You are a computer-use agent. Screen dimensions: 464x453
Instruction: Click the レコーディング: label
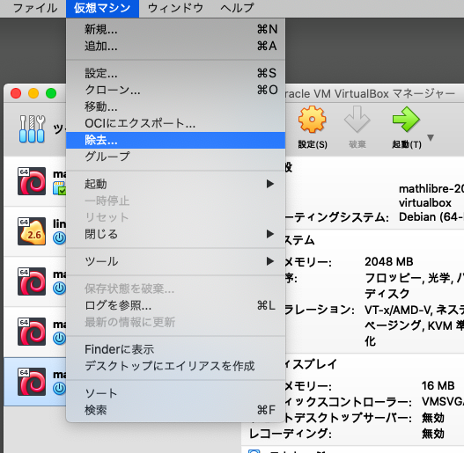tap(291, 434)
